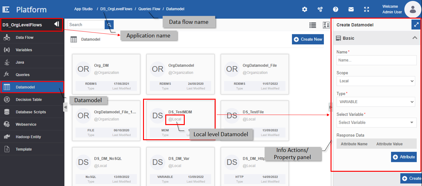Open the Decision Table menu item
The height and width of the screenshot is (186, 422).
tap(32, 99)
